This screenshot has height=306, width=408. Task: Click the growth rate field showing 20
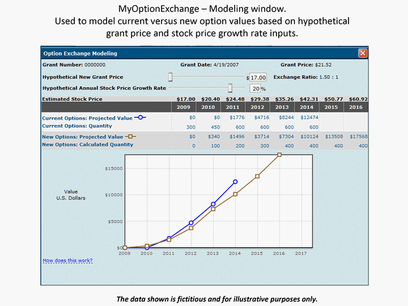(x=255, y=88)
